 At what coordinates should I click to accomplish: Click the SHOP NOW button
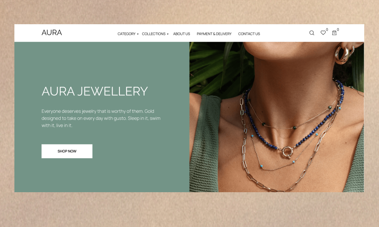(x=67, y=151)
